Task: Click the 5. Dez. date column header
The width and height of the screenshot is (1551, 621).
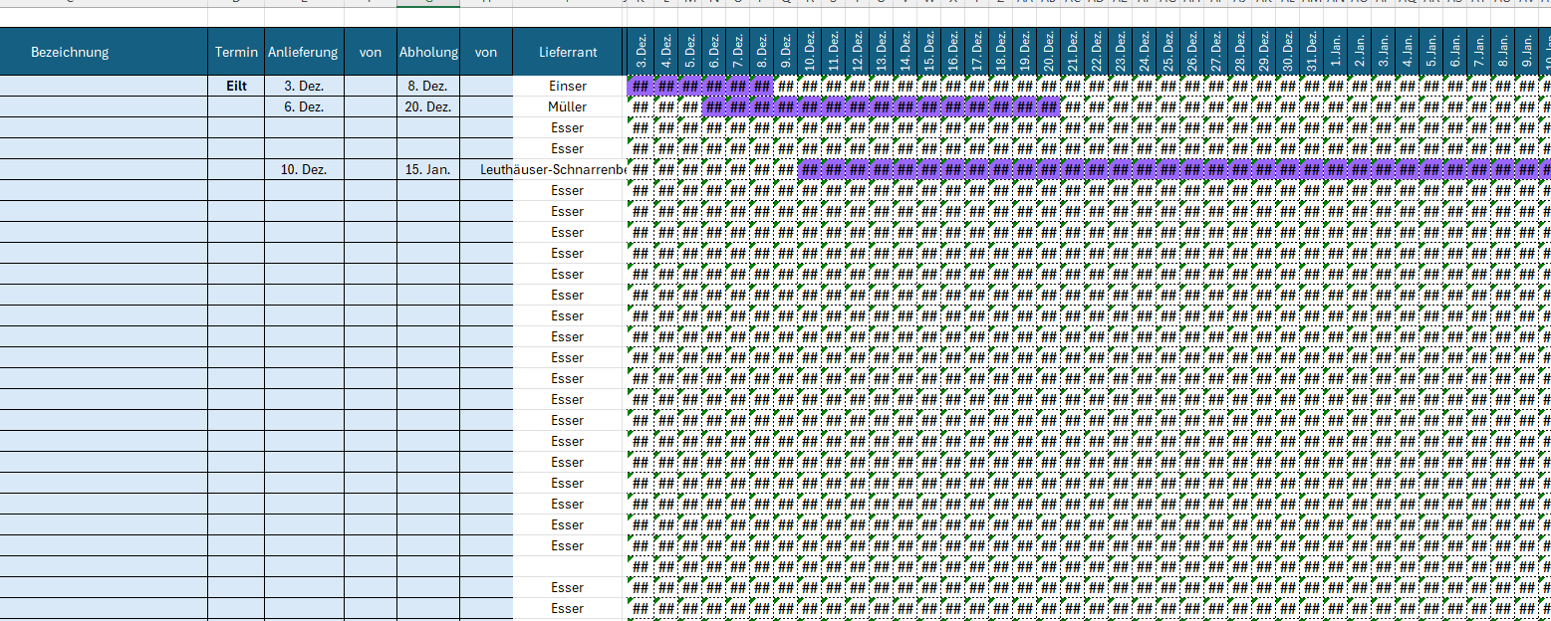Action: (x=689, y=52)
